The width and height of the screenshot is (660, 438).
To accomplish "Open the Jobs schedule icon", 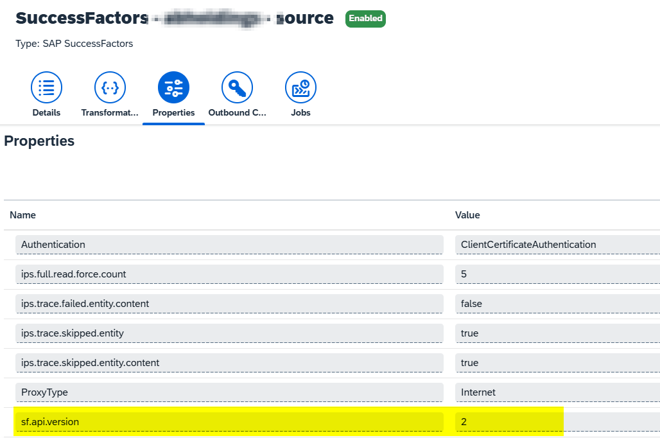I will pyautogui.click(x=300, y=87).
